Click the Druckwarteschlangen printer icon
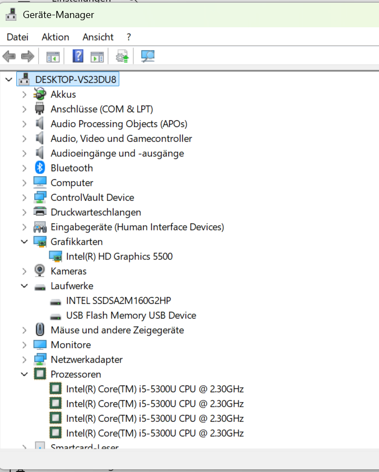Image resolution: width=379 pixels, height=472 pixels. 40,212
